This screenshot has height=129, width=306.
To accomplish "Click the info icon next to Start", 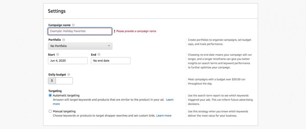I will (x=58, y=54).
